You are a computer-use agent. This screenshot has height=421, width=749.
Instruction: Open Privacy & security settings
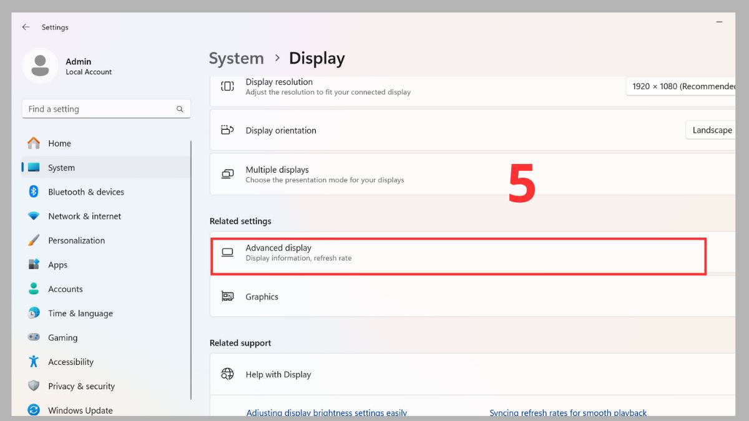(106, 387)
